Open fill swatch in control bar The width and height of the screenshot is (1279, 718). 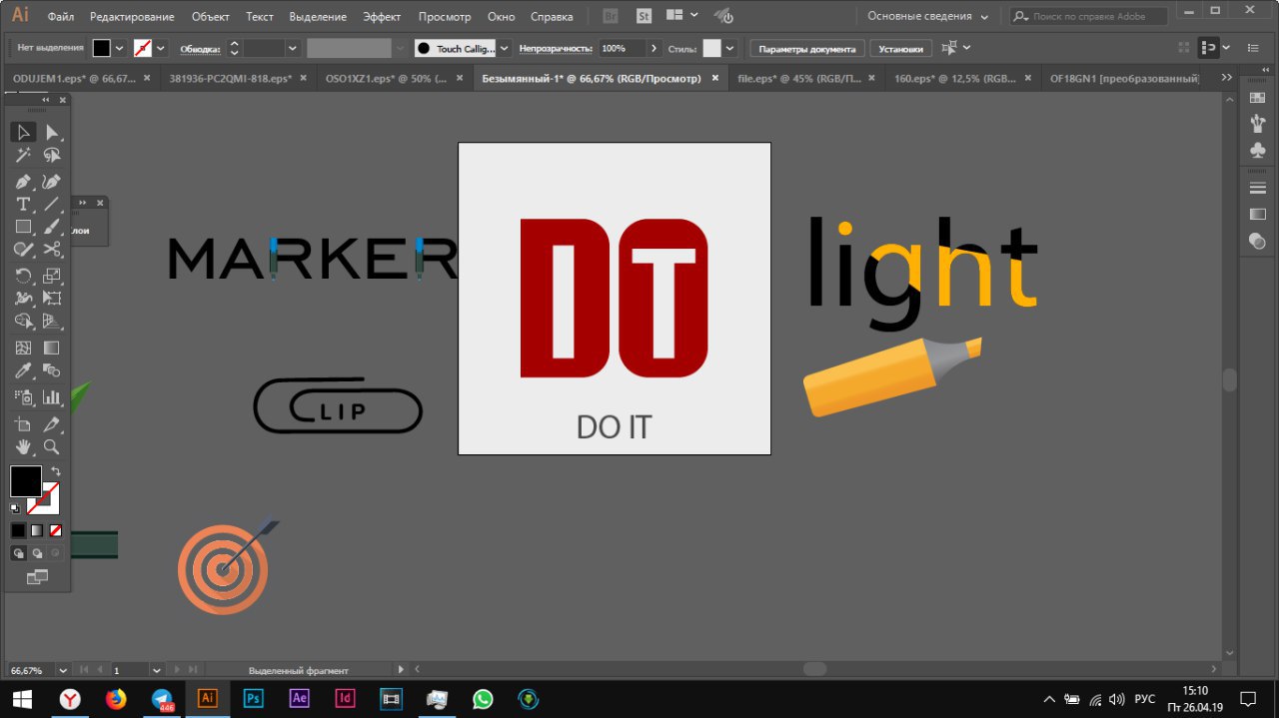102,48
